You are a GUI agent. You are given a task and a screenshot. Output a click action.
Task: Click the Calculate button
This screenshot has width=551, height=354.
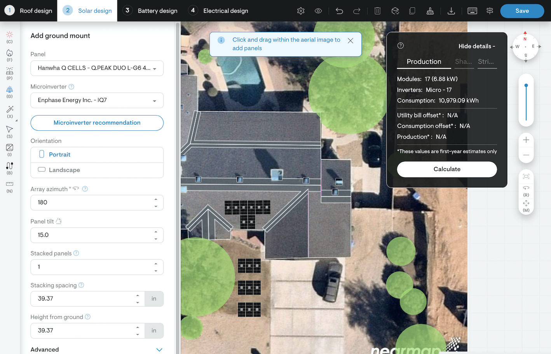click(447, 169)
